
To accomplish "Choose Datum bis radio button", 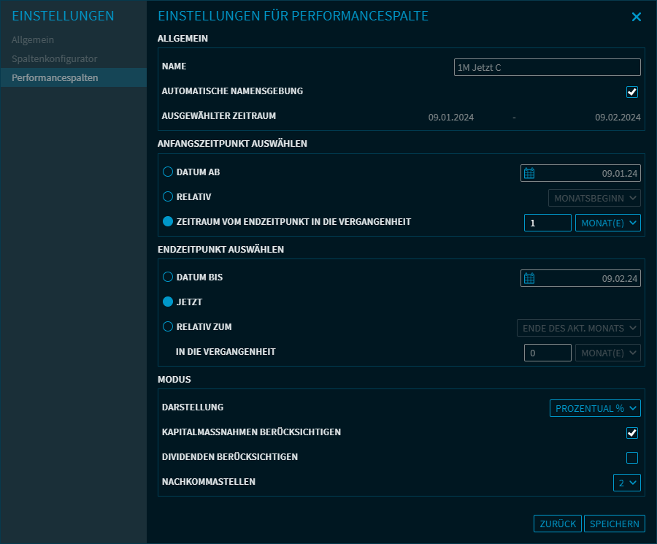I will pos(168,277).
